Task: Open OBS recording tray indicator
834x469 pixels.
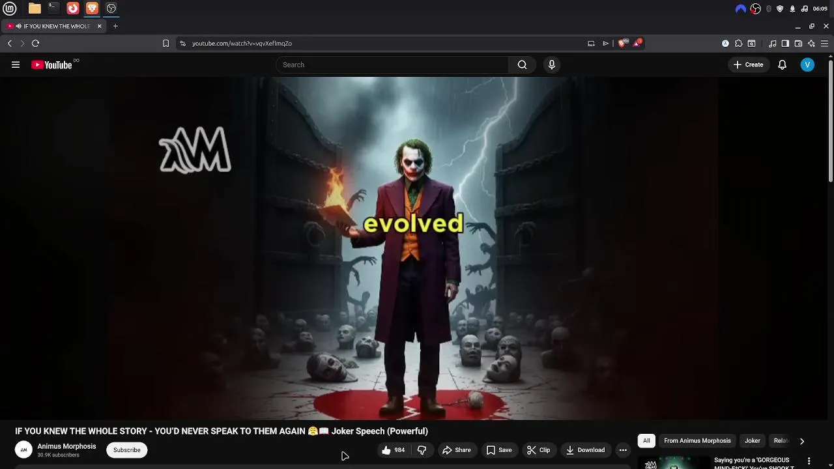Action: pos(756,8)
